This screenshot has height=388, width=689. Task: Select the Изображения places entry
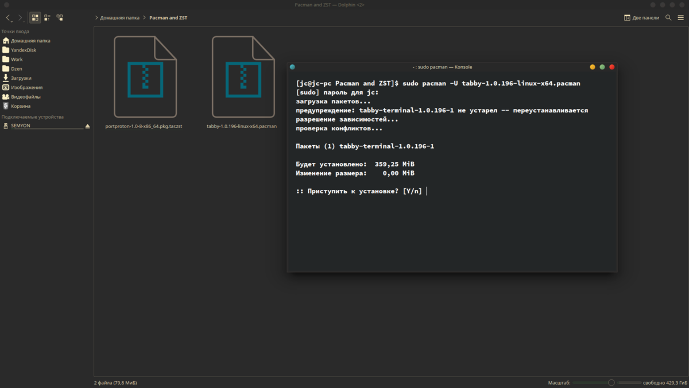point(26,87)
